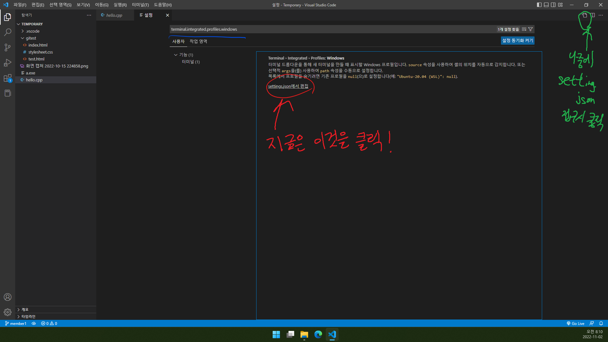
Task: Open the Source Control view
Action: click(8, 47)
